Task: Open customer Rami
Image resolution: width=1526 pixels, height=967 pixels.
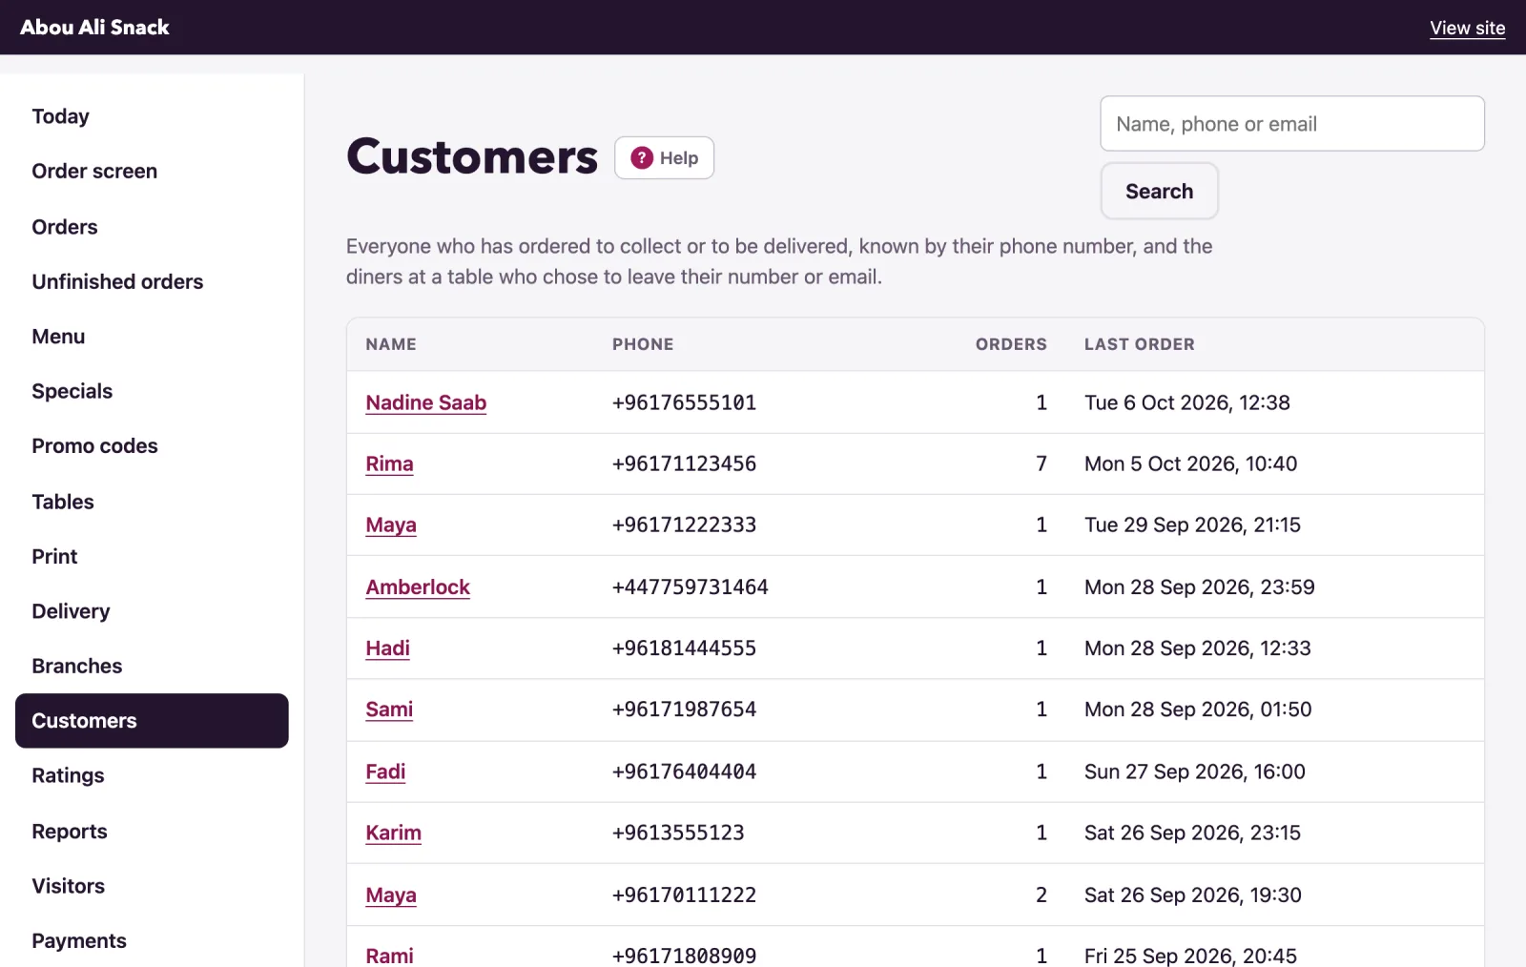Action: tap(389, 956)
